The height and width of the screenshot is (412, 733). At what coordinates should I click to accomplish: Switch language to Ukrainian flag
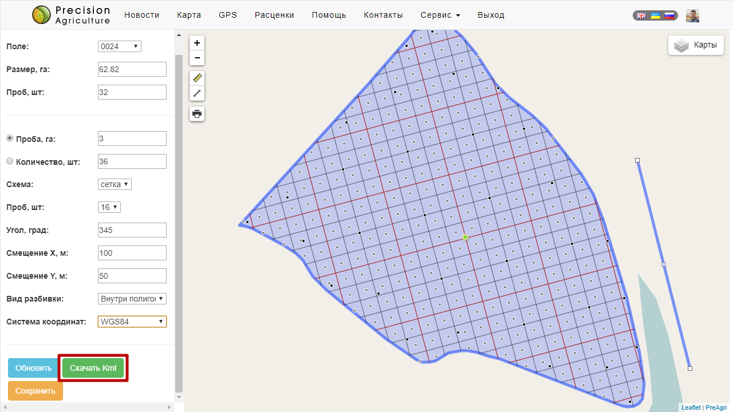[x=655, y=15]
